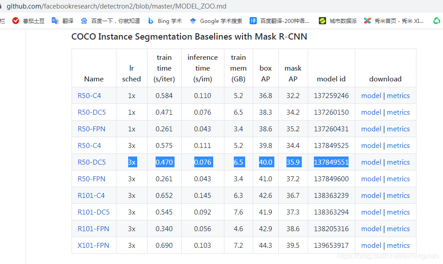Click the COCO Instance Segmentation Baselines heading

(x=189, y=36)
